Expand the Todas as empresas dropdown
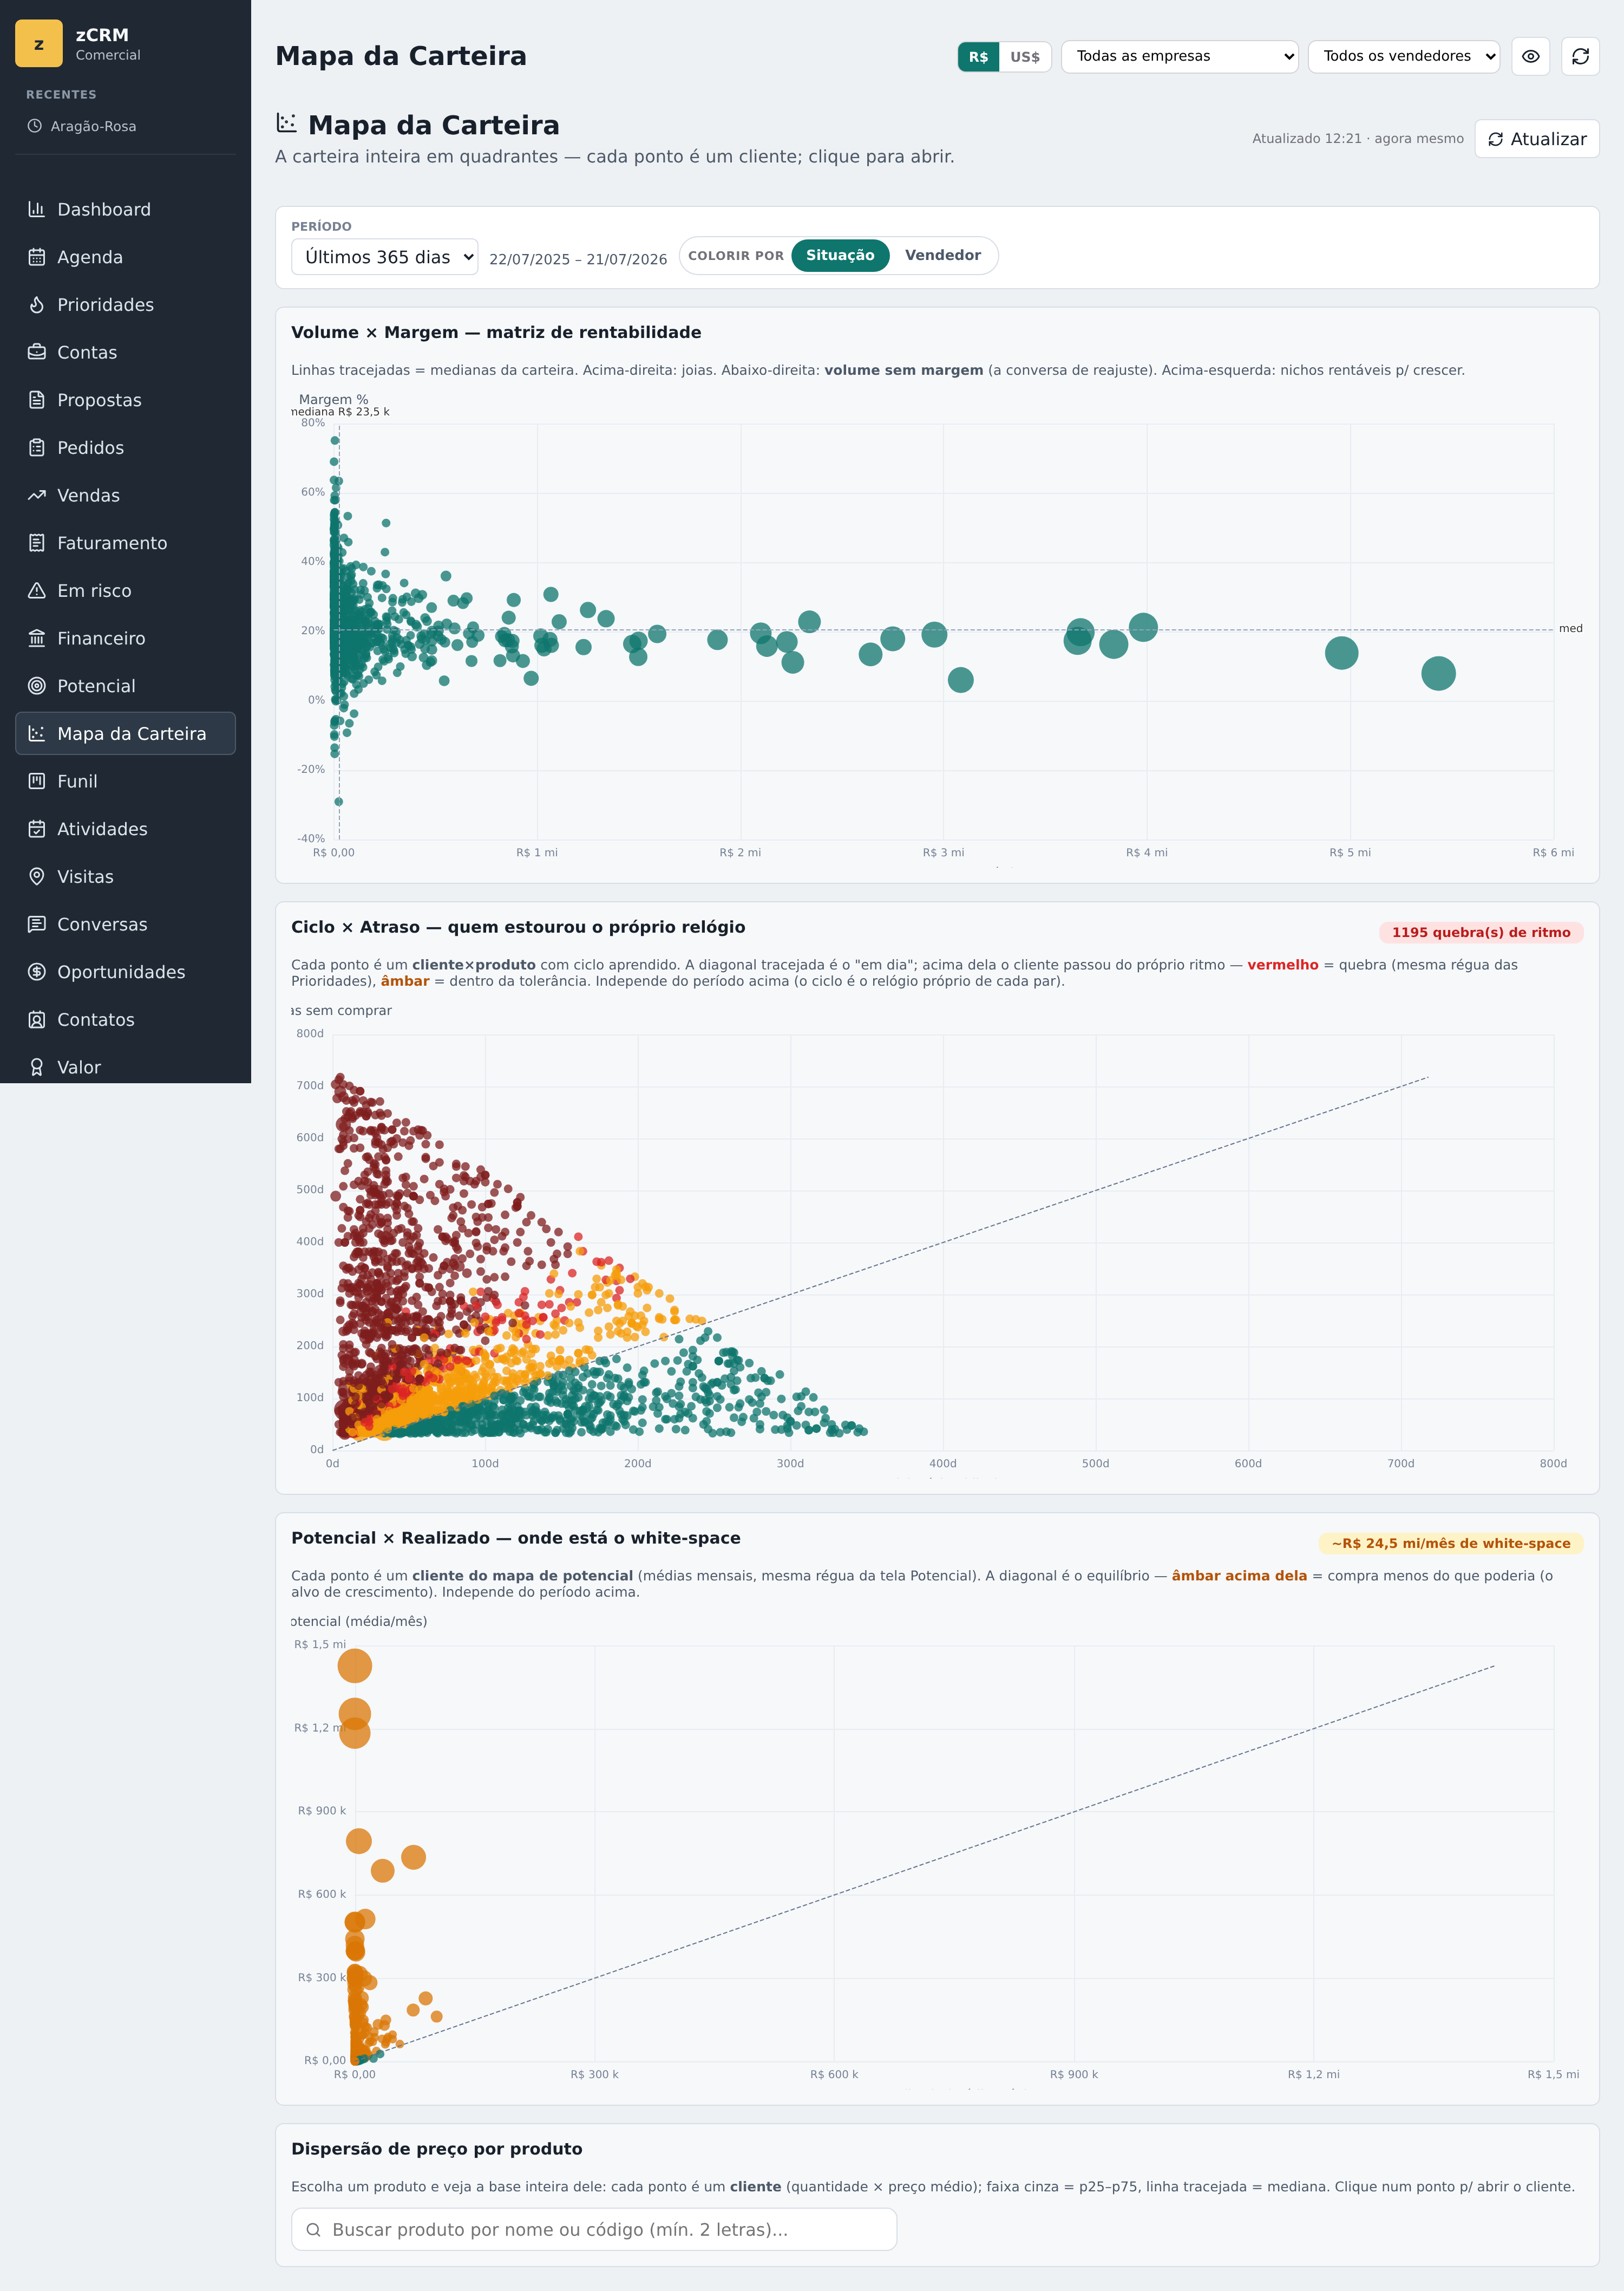1624x2291 pixels. tap(1179, 56)
